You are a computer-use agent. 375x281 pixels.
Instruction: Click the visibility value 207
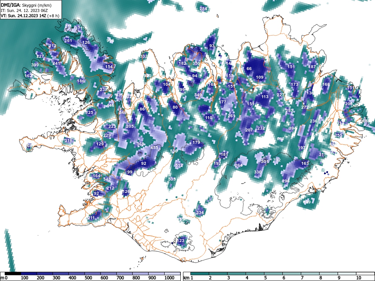point(249,130)
